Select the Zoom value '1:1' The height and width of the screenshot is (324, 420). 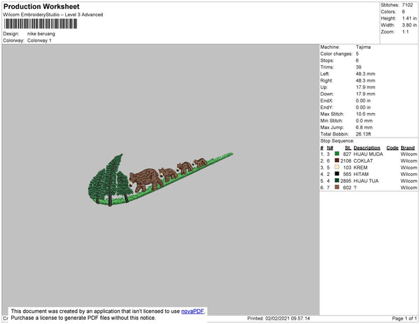coord(405,32)
